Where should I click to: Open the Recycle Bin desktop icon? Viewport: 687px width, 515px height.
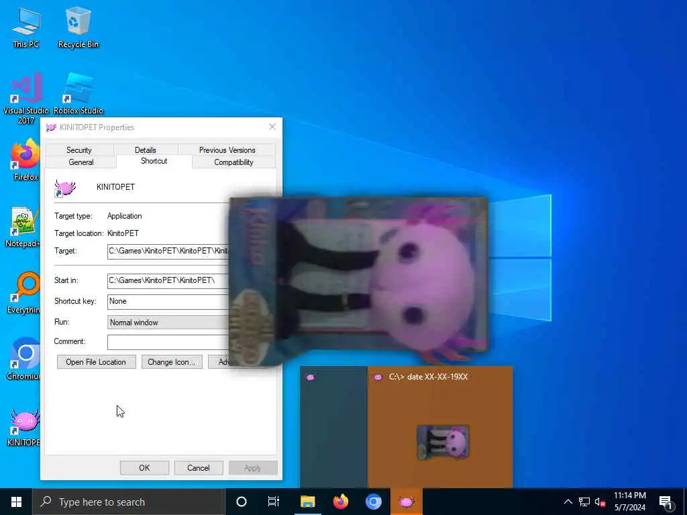click(x=78, y=27)
